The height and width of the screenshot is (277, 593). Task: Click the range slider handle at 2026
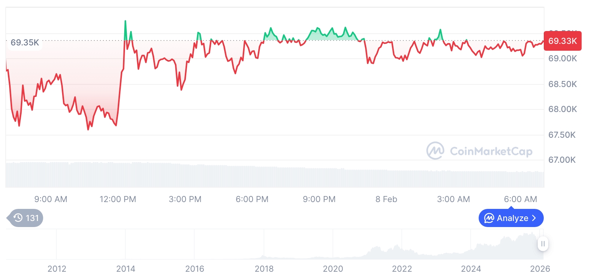coord(543,244)
